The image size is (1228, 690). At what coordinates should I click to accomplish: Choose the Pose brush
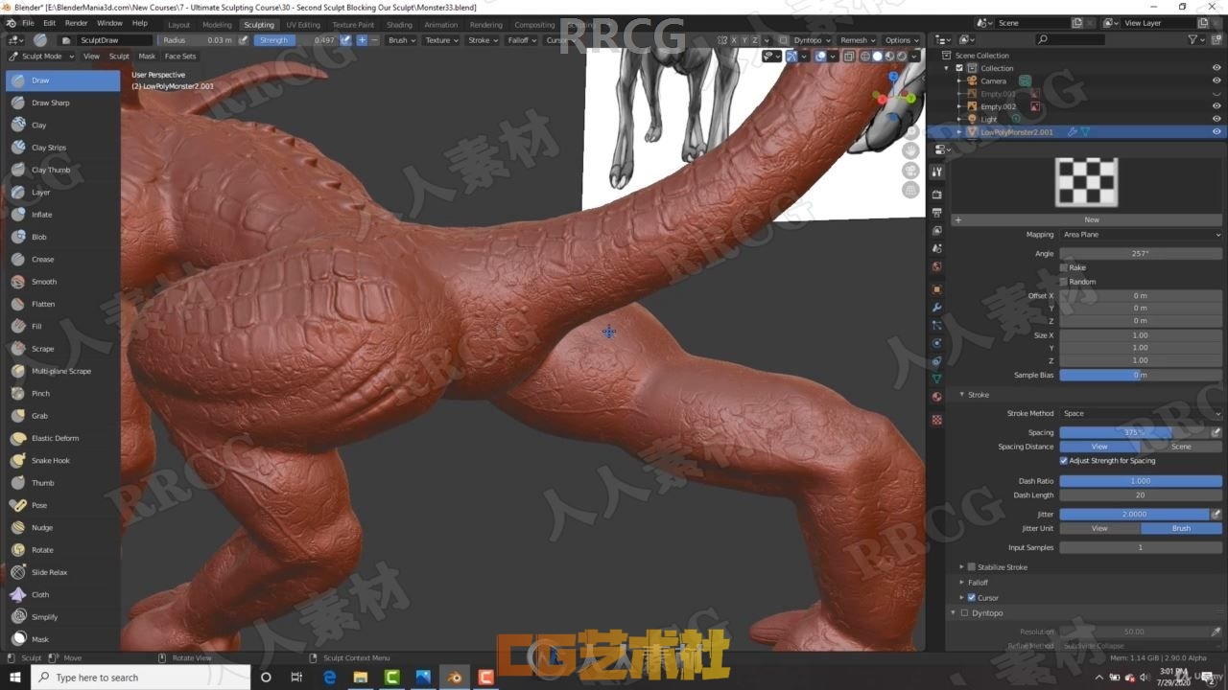62,505
